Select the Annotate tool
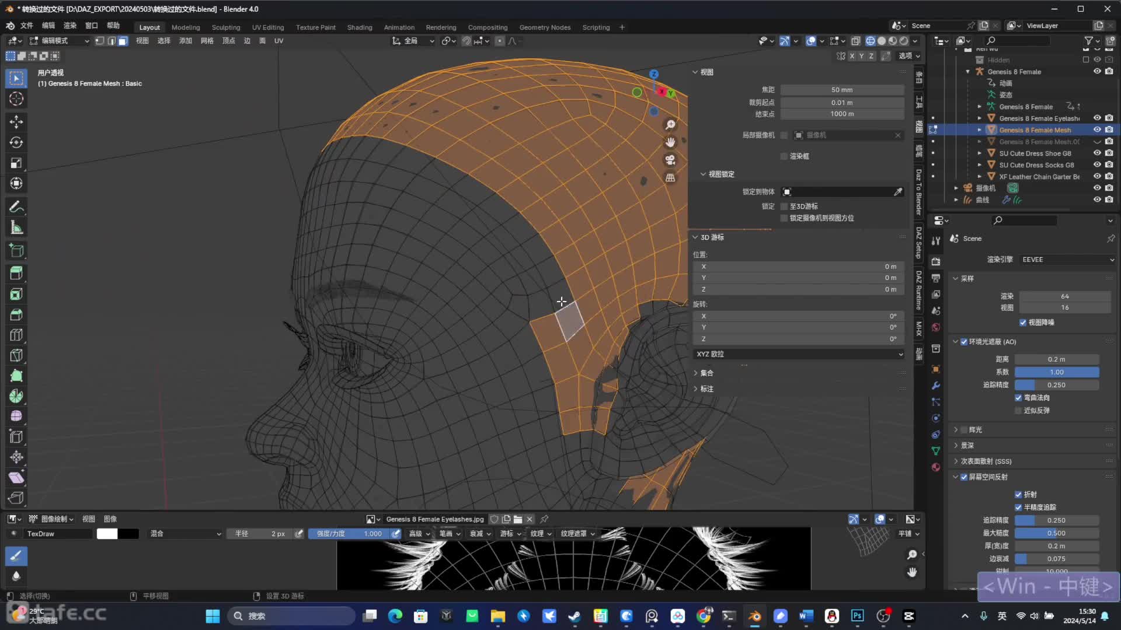Image resolution: width=1121 pixels, height=630 pixels. point(16,206)
